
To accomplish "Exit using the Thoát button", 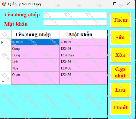I will (x=120, y=108).
